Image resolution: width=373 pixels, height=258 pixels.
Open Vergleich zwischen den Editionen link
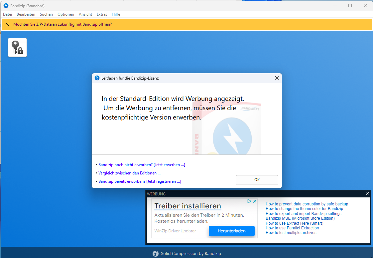pos(129,173)
